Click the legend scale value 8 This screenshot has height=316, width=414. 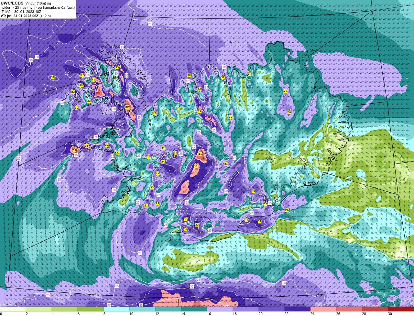(x=104, y=314)
